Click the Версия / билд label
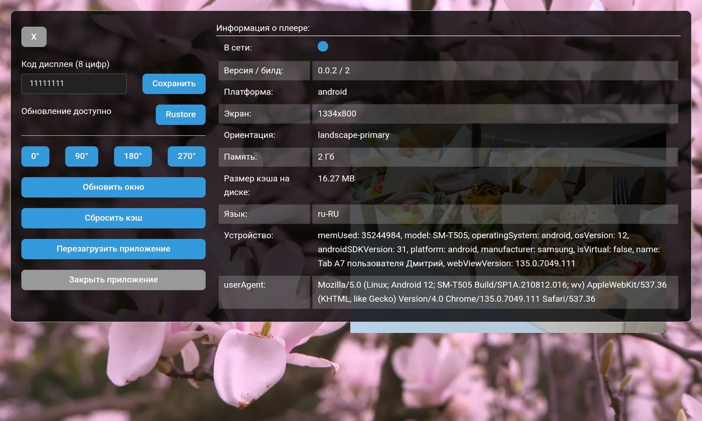The width and height of the screenshot is (702, 421). click(x=253, y=70)
